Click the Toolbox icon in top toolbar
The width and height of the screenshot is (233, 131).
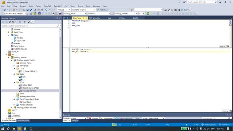(175, 10)
